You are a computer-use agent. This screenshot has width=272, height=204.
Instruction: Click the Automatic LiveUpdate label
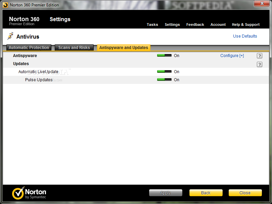(38, 71)
